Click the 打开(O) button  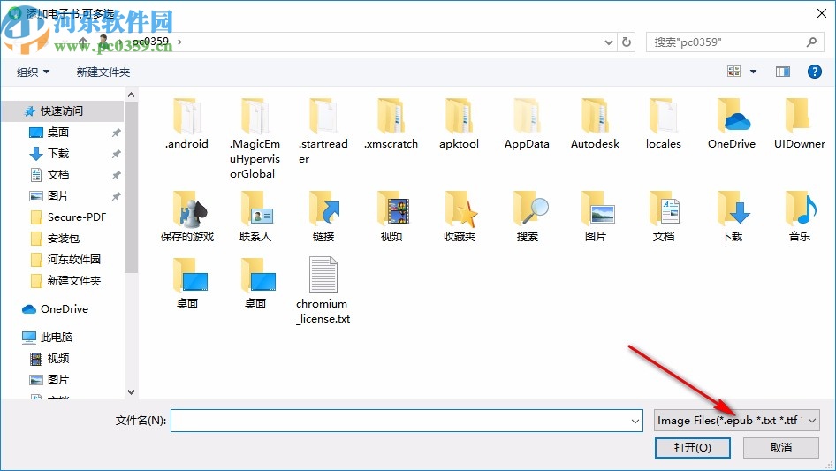tap(693, 447)
